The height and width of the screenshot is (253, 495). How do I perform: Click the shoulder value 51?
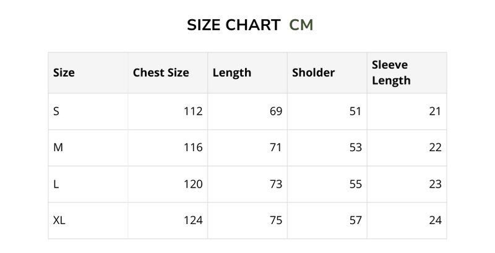tap(355, 112)
